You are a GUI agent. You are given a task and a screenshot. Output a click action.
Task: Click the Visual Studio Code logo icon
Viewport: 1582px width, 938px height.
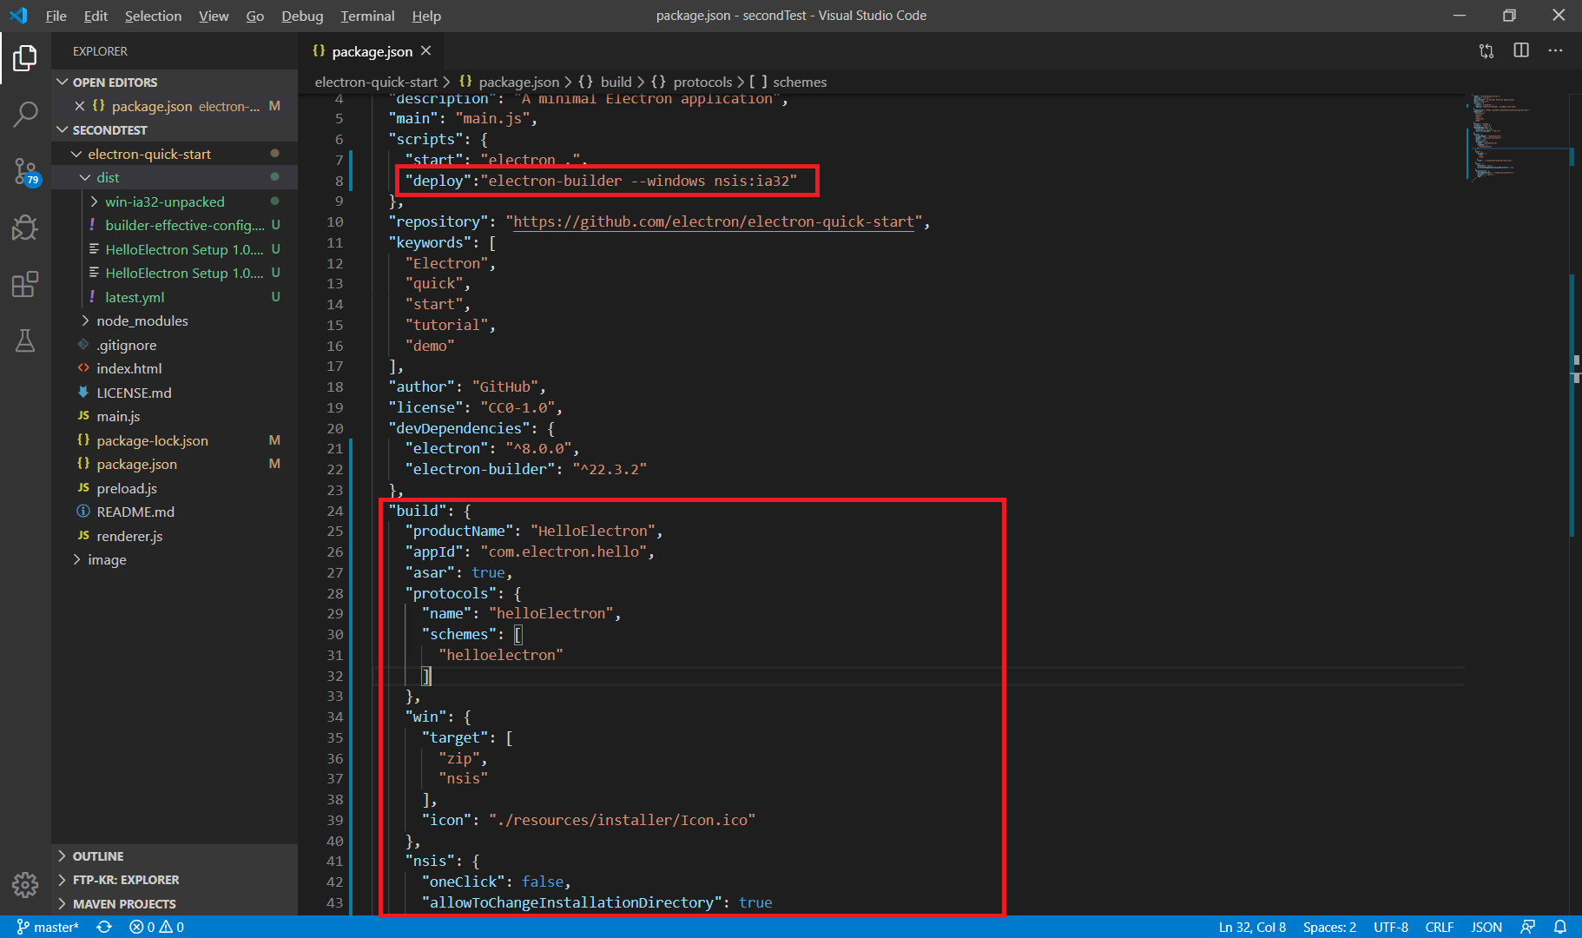[18, 16]
